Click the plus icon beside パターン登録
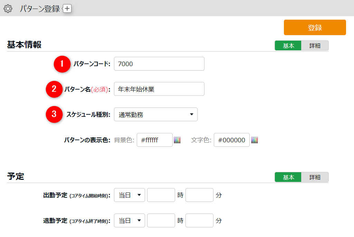The height and width of the screenshot is (237, 354). [x=67, y=9]
